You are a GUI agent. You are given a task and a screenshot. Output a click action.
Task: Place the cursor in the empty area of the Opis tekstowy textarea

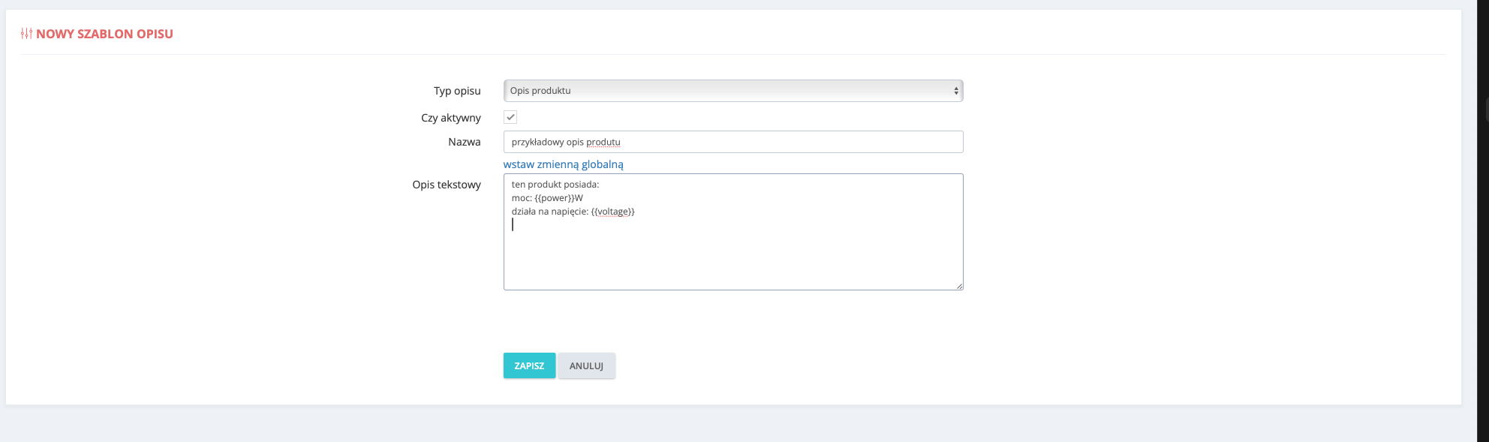pos(733,255)
